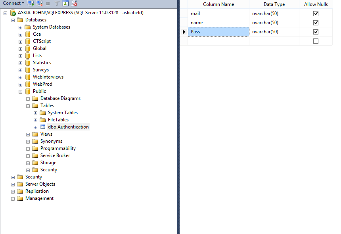Click the Connect Object Explorer icon

tap(31, 3)
